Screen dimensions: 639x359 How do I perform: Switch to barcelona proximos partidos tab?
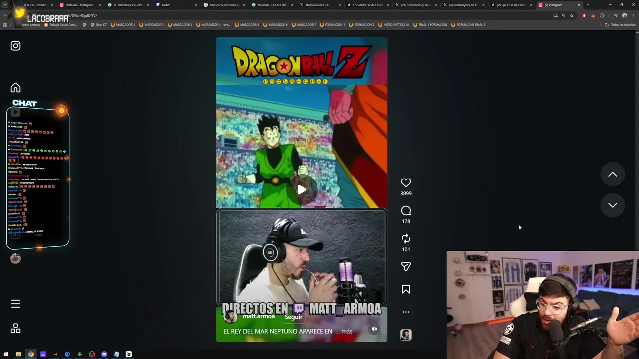(x=223, y=5)
